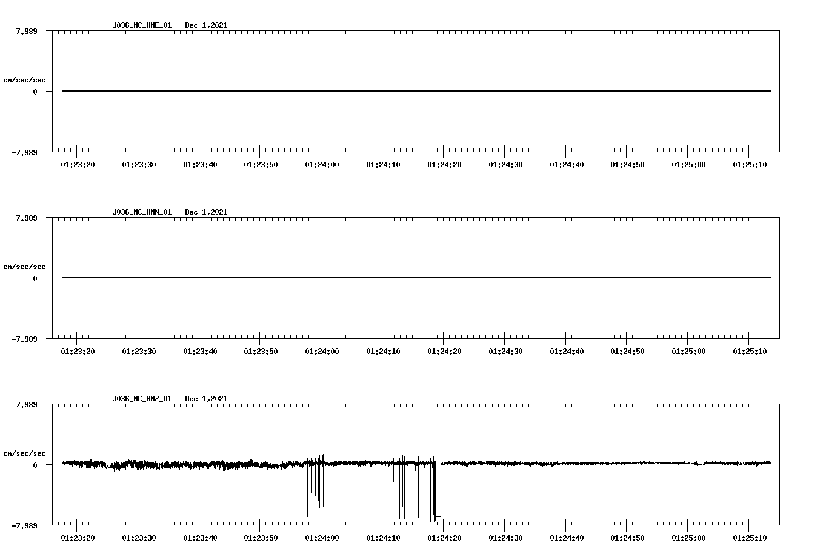
Task: Click the J036_NC_HNE_01 plot title
Action: coord(142,25)
